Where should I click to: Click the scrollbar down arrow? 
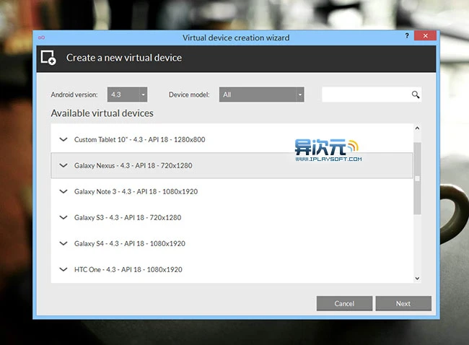click(x=417, y=278)
